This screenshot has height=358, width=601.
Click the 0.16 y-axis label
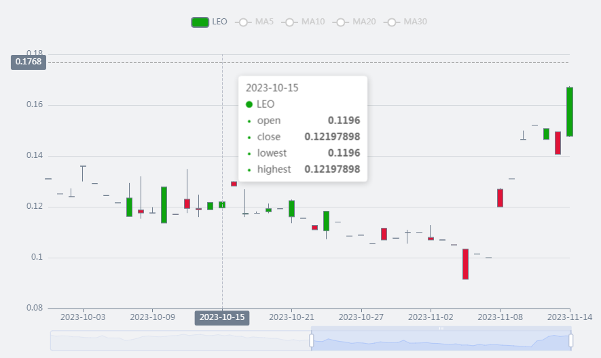click(35, 104)
